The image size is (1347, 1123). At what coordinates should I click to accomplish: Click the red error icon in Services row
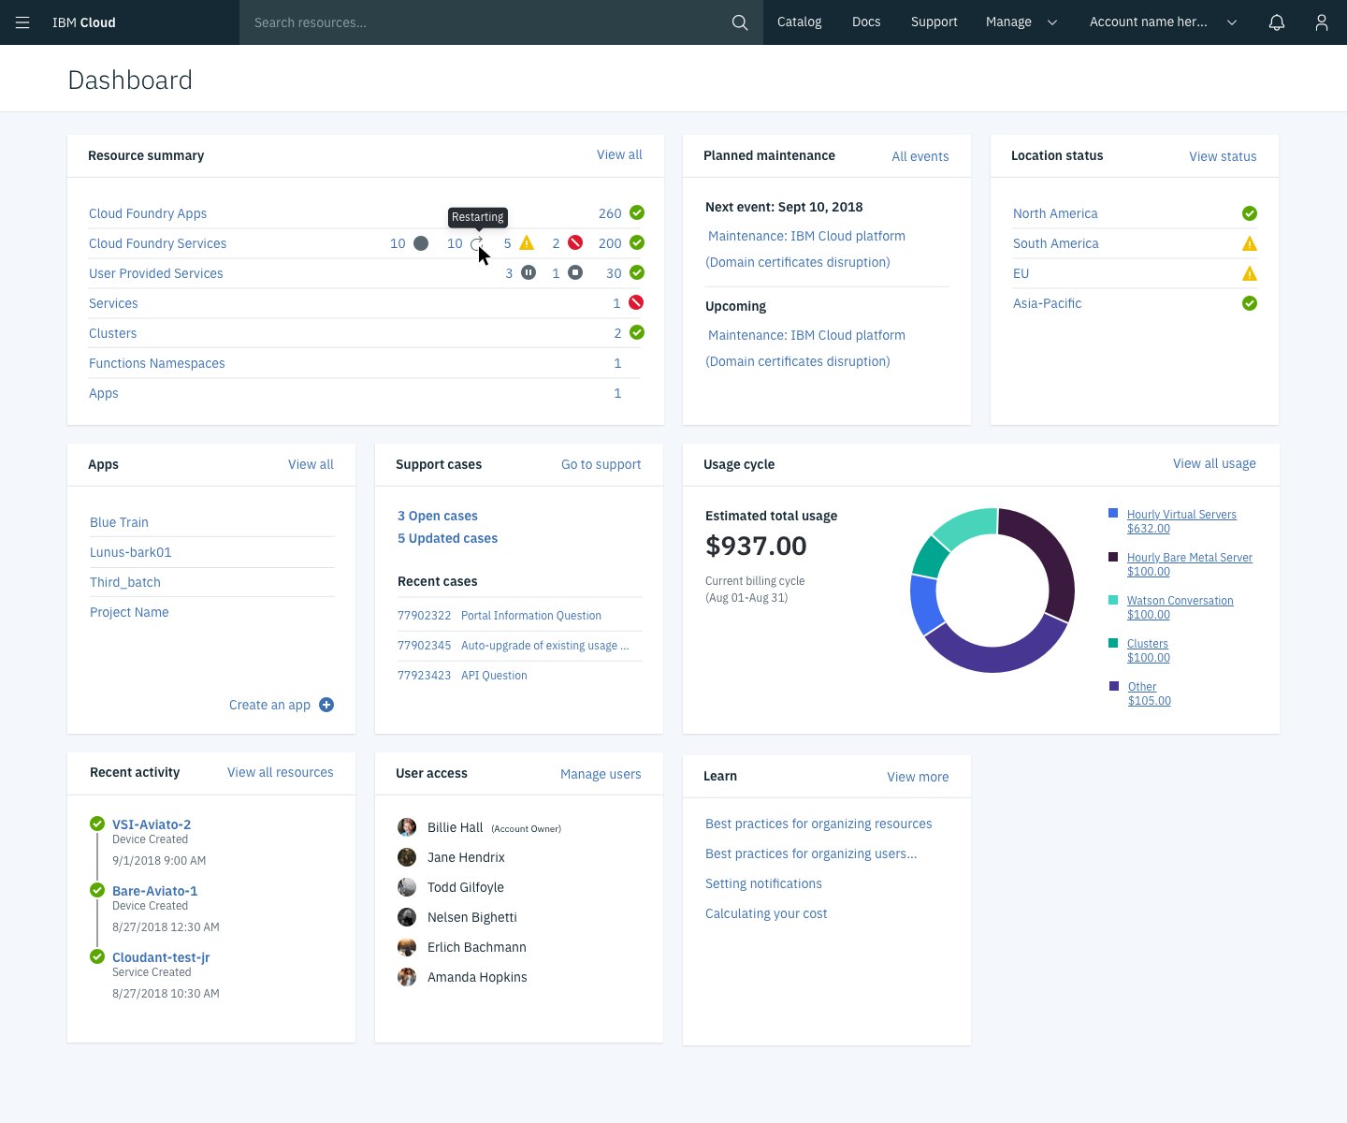click(636, 302)
